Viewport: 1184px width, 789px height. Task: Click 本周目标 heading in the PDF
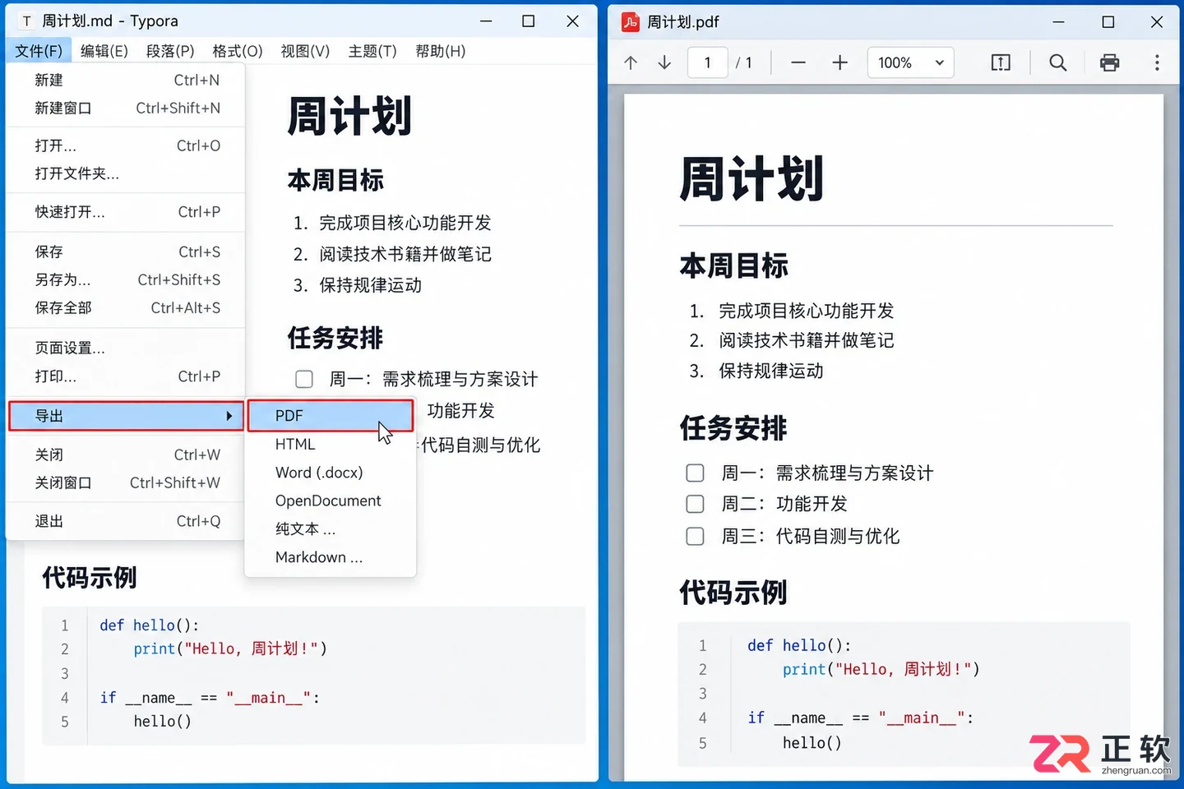point(733,265)
